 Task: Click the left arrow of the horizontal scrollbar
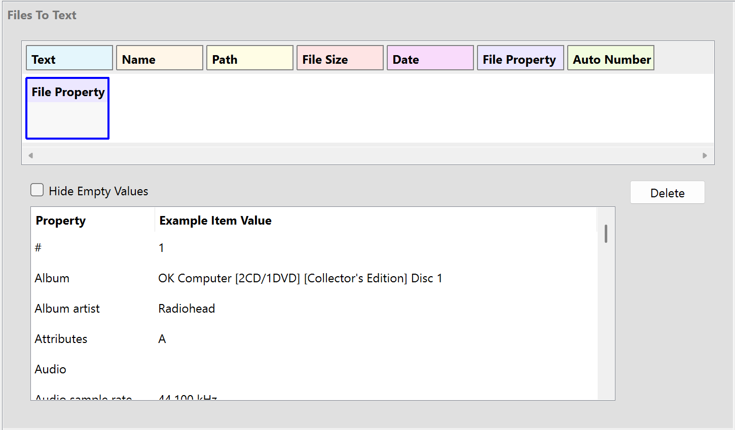30,155
